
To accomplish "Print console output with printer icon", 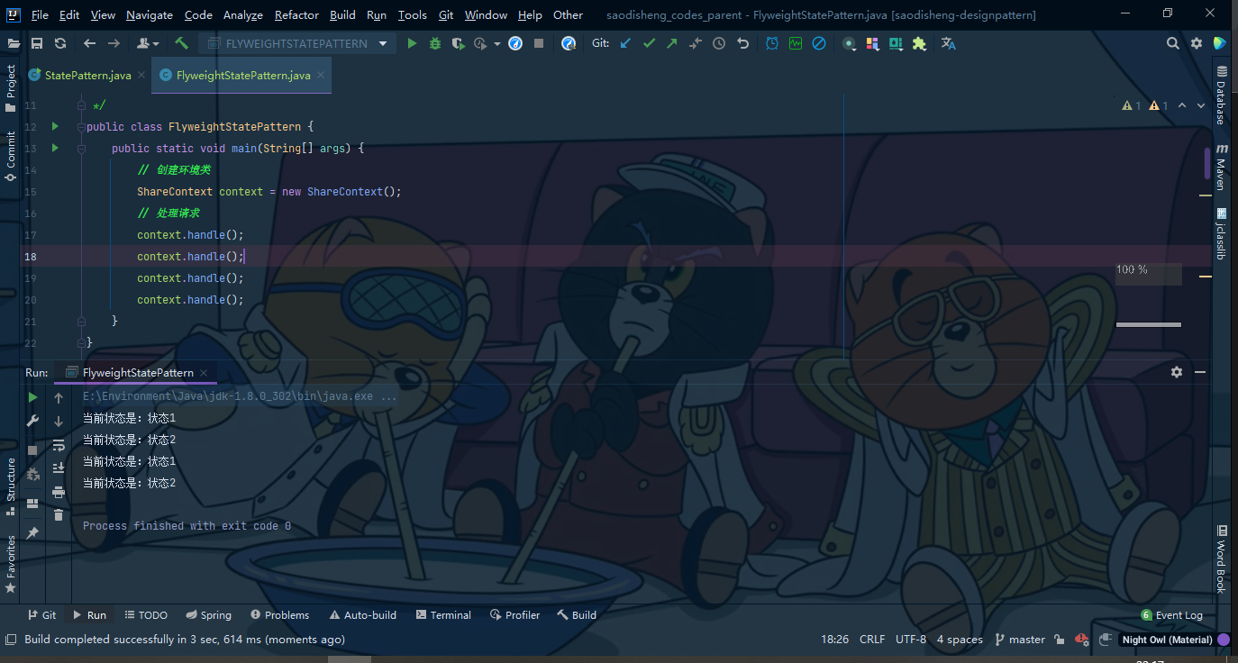I will (x=59, y=492).
